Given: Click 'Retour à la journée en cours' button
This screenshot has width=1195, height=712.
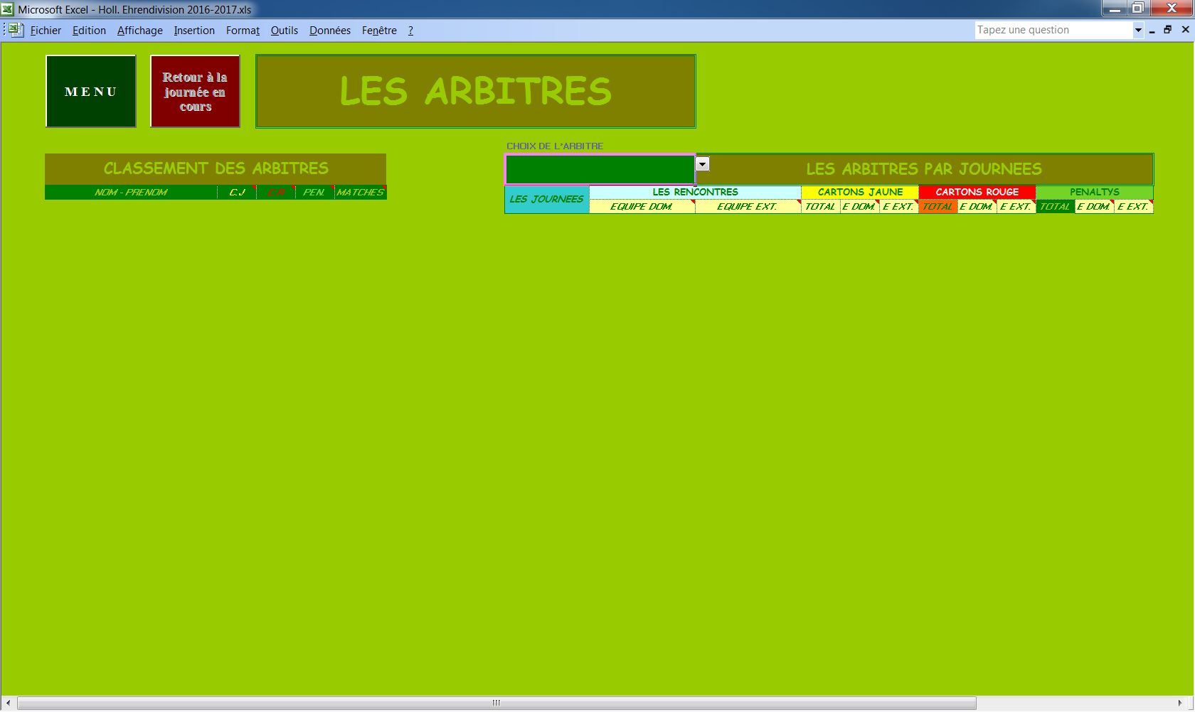Looking at the screenshot, I should [195, 92].
